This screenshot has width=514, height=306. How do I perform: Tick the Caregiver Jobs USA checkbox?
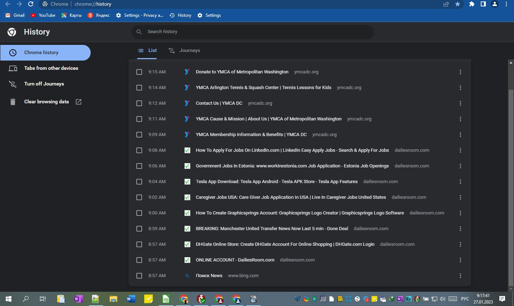point(139,197)
